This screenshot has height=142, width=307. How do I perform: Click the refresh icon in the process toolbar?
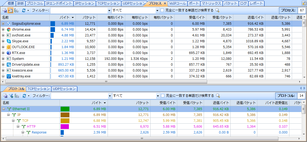point(23,10)
